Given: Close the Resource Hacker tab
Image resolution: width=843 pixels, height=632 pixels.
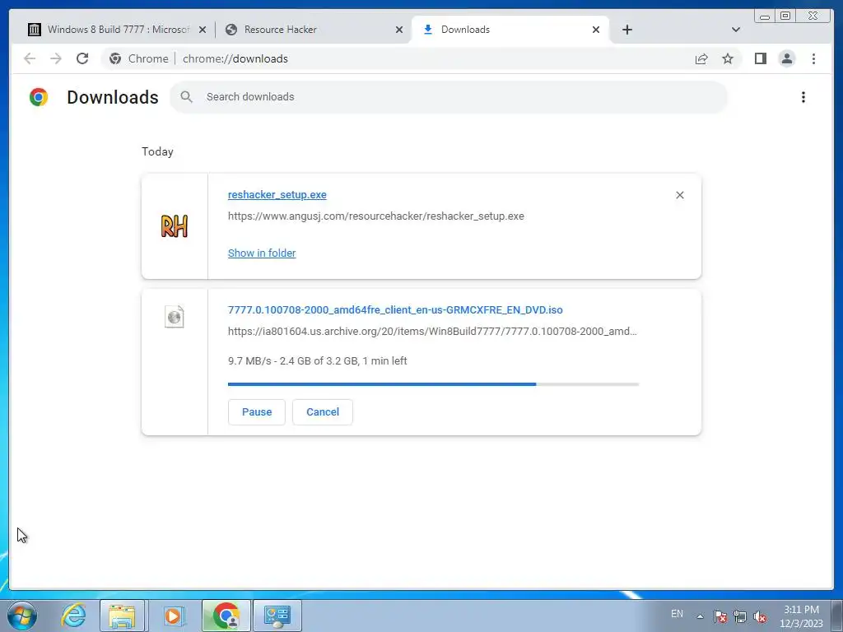Looking at the screenshot, I should (x=399, y=30).
